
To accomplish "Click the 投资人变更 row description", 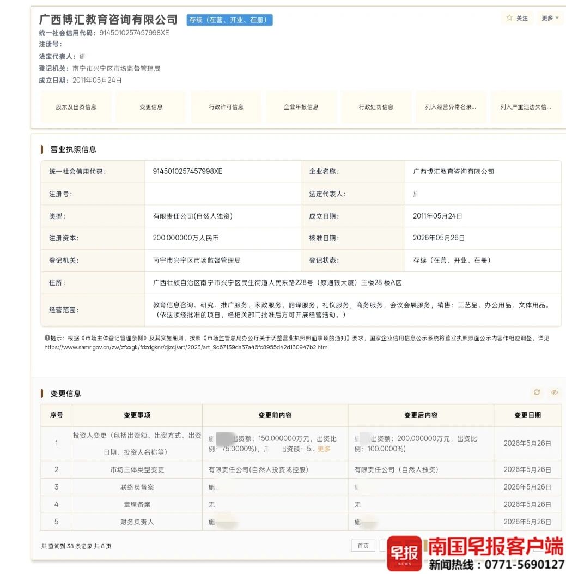I will [137, 444].
